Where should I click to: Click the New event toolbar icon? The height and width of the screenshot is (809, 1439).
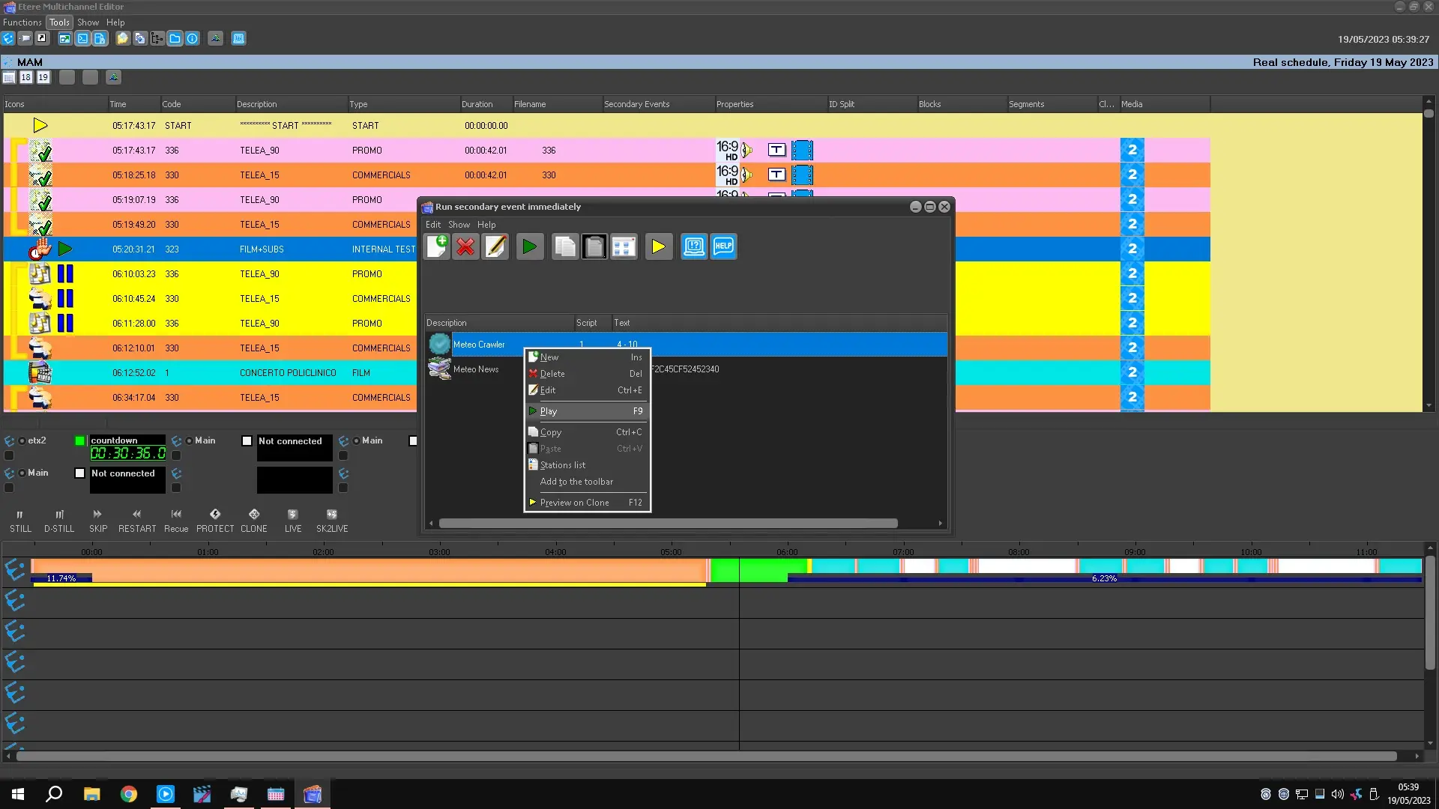click(437, 246)
